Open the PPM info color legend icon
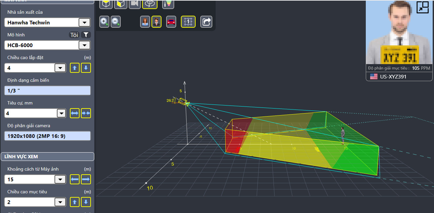434x213 pixels. tap(168, 4)
